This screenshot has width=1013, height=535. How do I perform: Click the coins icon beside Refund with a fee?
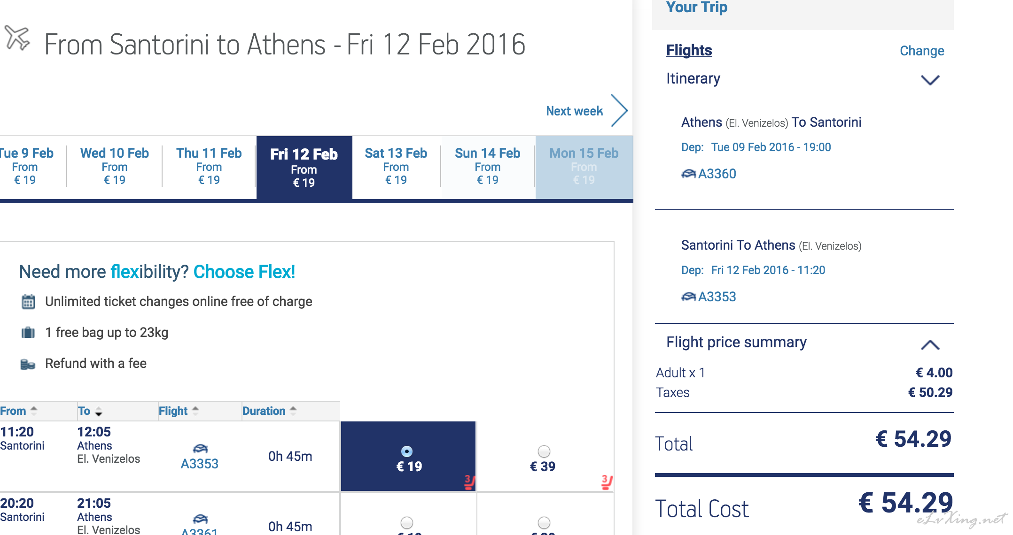click(x=28, y=364)
